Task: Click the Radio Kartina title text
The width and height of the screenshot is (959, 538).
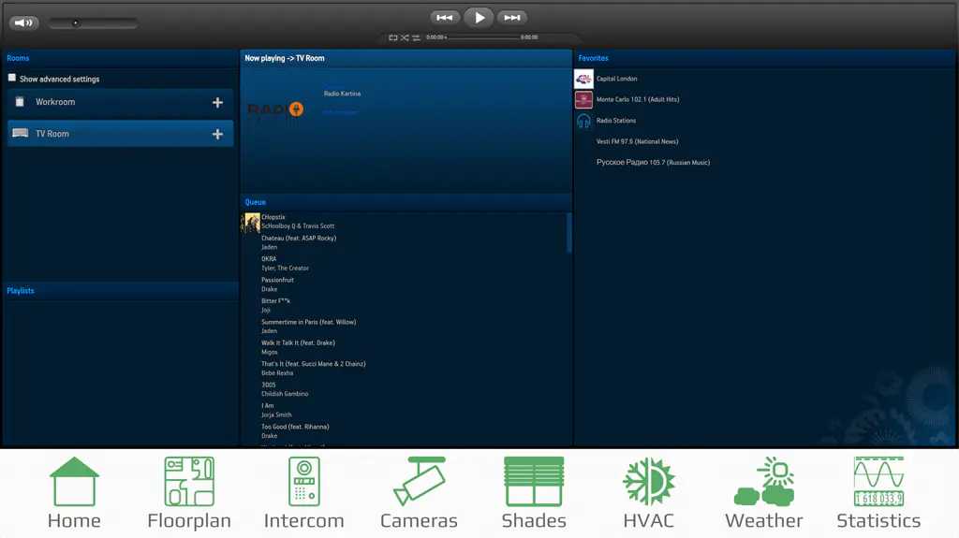Action: [342, 94]
